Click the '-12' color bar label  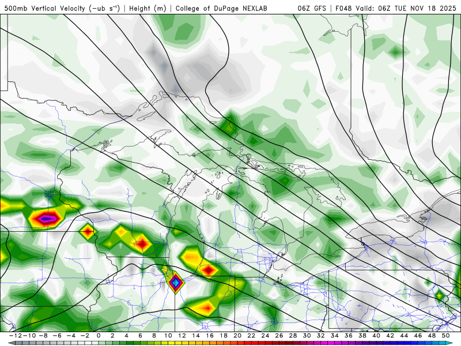(15, 336)
